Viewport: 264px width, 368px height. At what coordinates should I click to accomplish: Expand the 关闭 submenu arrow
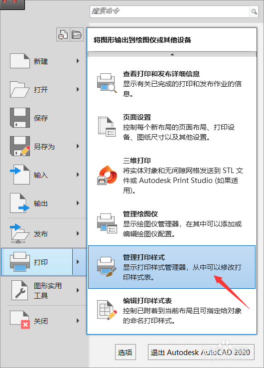coord(78,321)
